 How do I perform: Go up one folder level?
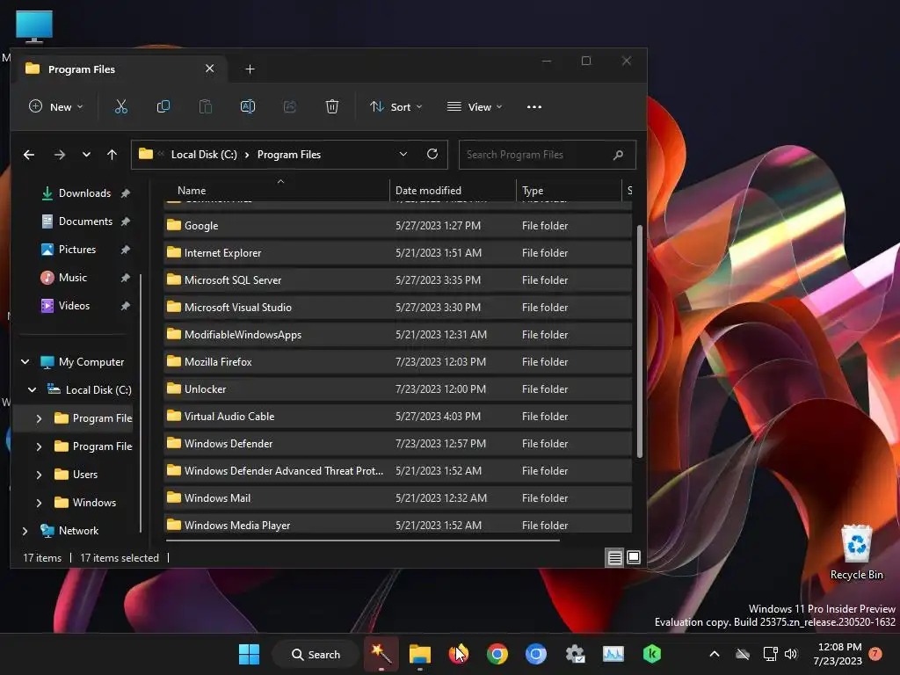click(112, 155)
